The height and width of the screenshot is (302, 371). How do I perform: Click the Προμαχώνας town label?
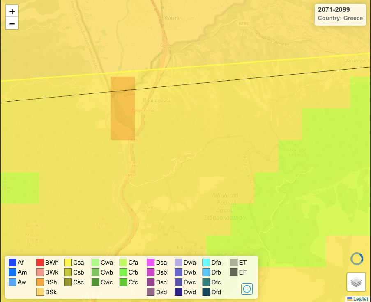[157, 100]
